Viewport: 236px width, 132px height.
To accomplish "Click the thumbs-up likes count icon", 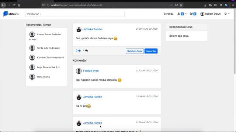I will [79, 51].
